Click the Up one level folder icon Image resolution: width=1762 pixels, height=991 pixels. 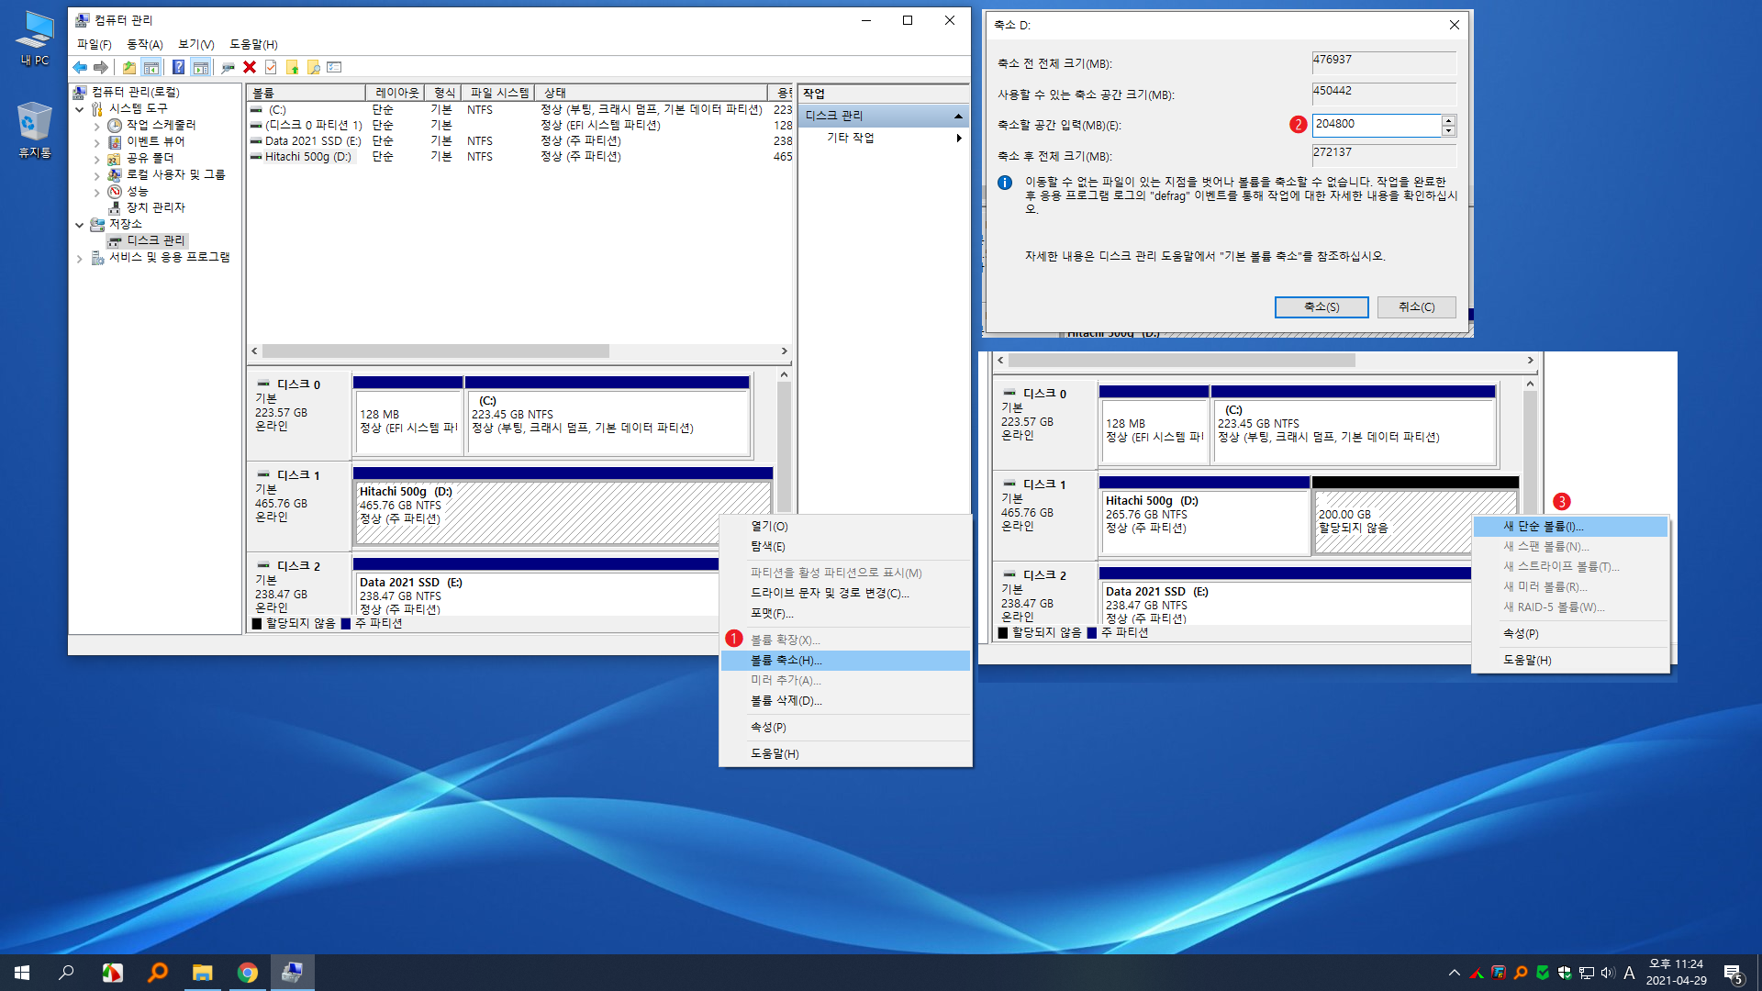click(x=129, y=67)
